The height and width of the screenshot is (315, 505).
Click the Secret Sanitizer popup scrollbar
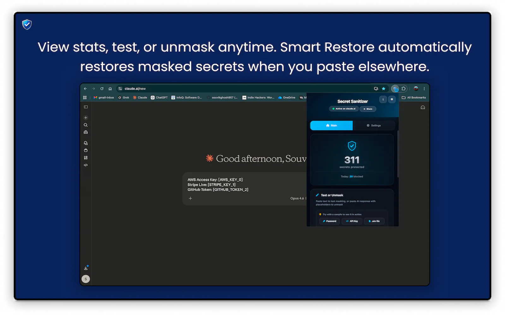pyautogui.click(x=398, y=154)
